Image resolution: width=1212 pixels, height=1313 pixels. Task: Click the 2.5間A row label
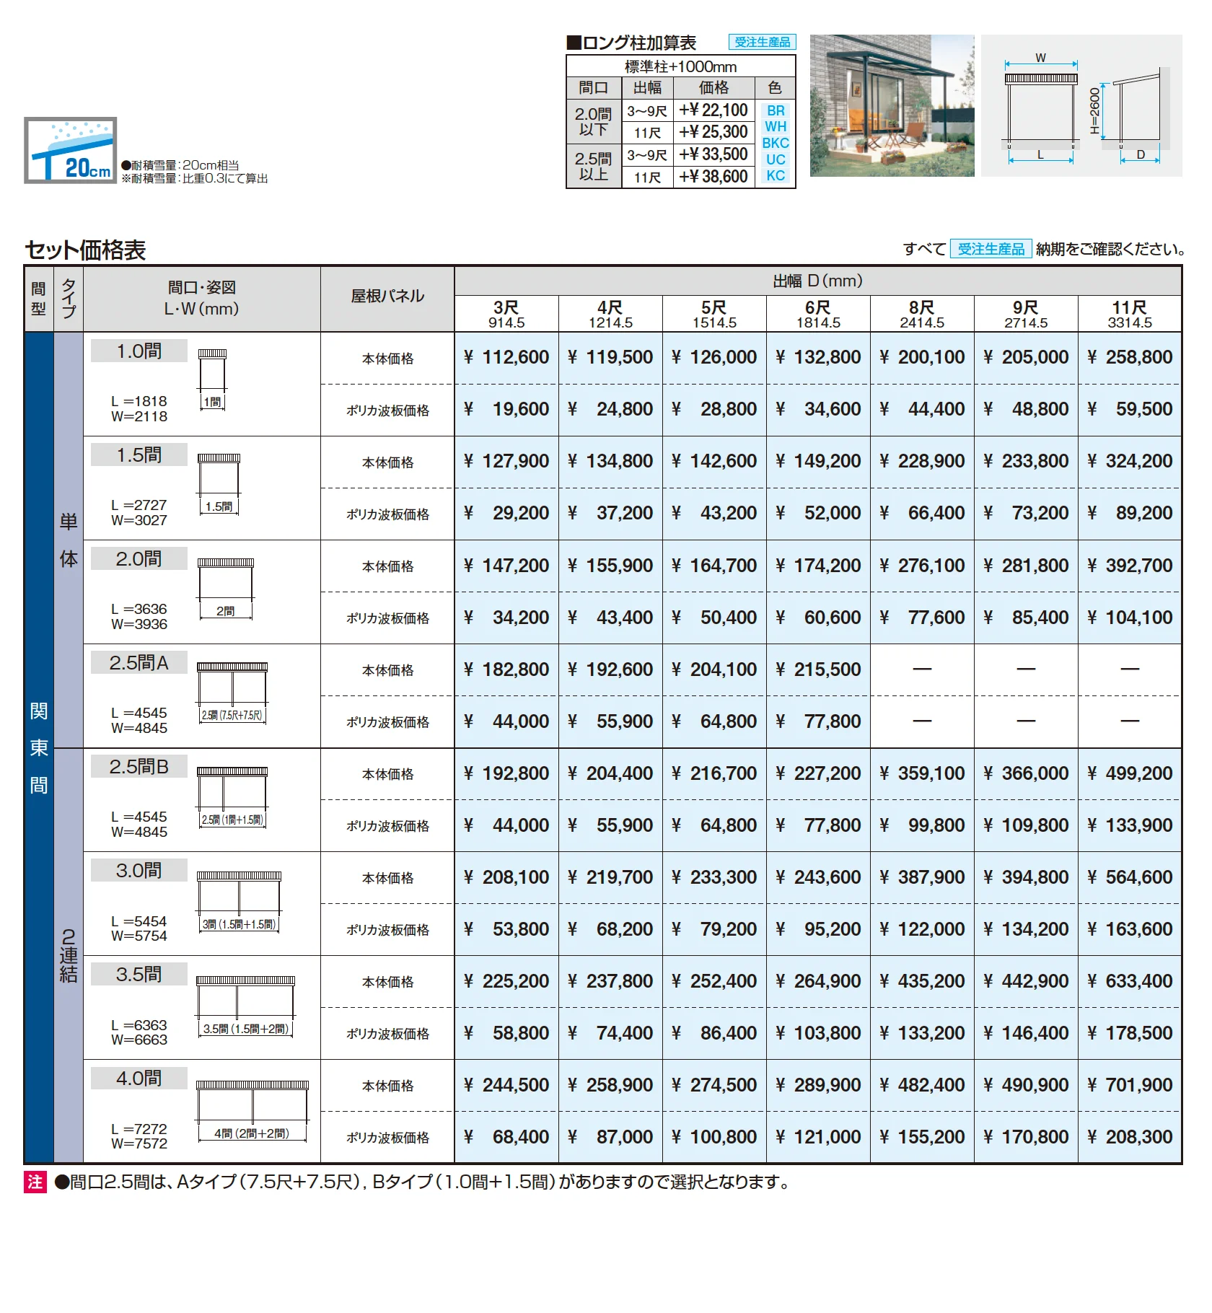(x=139, y=663)
